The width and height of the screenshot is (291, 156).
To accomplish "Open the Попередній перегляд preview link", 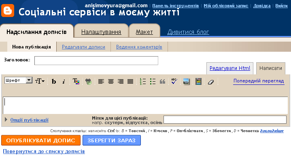I will [x=259, y=81].
